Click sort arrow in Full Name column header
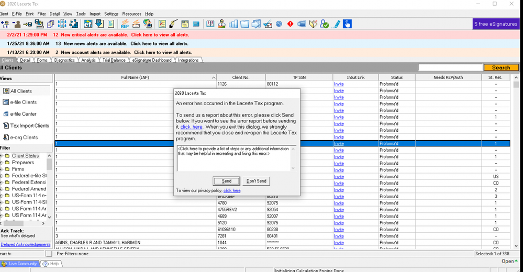 click(214, 77)
